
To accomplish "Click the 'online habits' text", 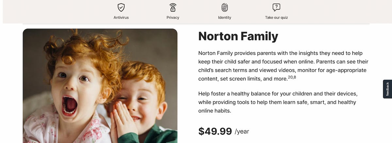I will (215, 111).
